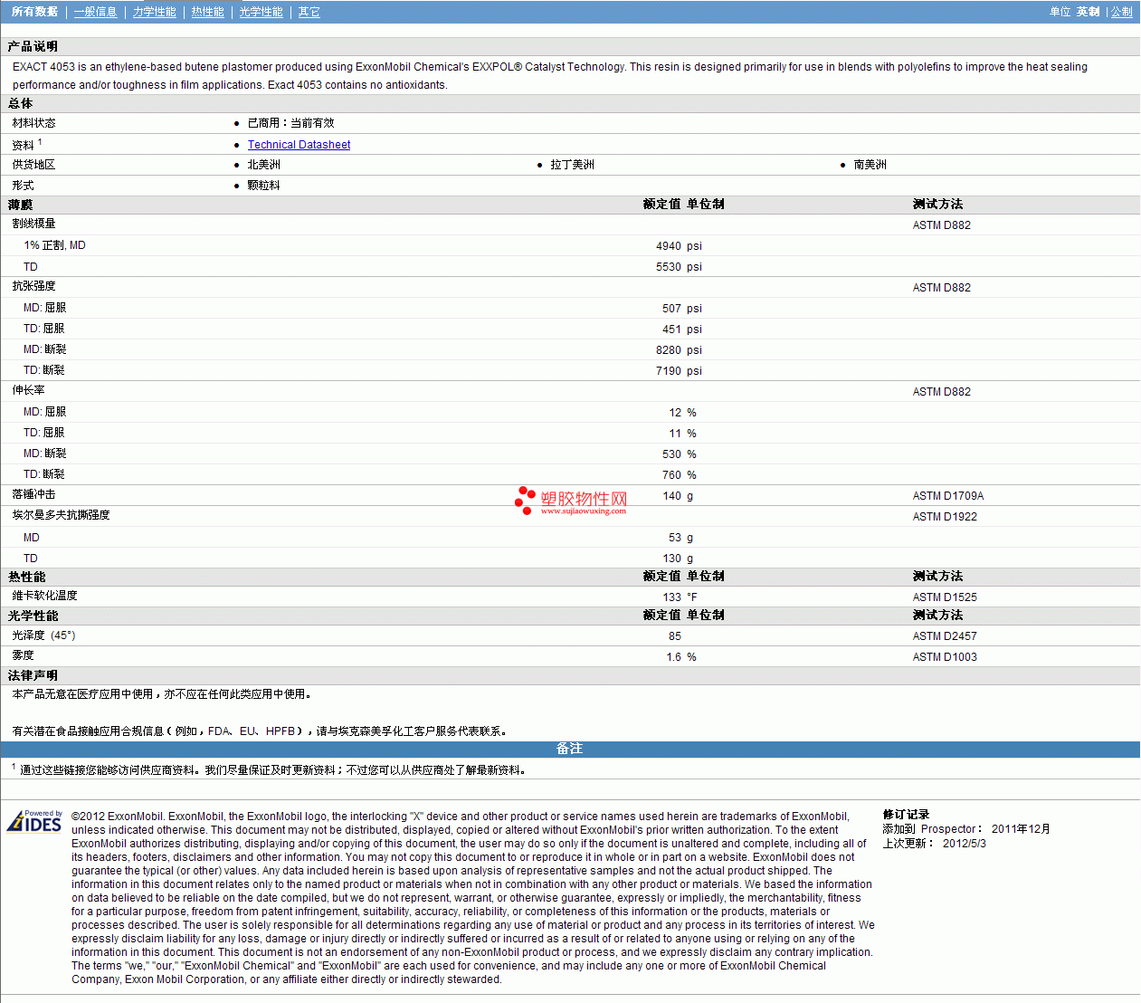Click the ASTM D1003 test method

(x=945, y=657)
